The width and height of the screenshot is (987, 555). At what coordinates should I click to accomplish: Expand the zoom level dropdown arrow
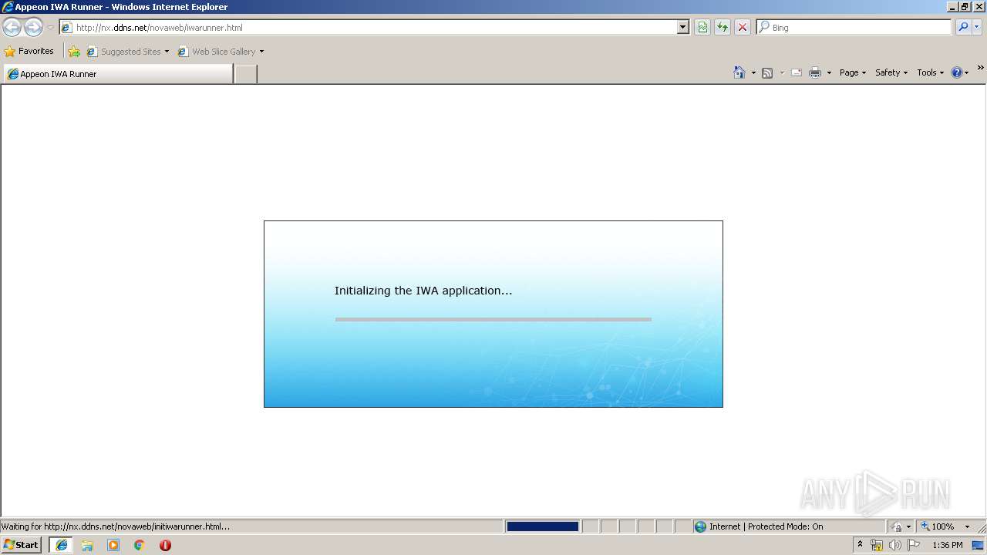coord(967,526)
